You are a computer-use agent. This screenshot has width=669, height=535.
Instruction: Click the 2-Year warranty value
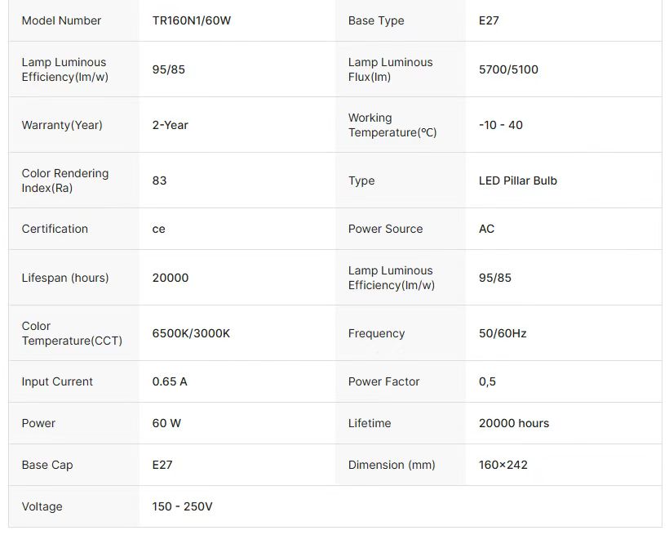point(170,125)
